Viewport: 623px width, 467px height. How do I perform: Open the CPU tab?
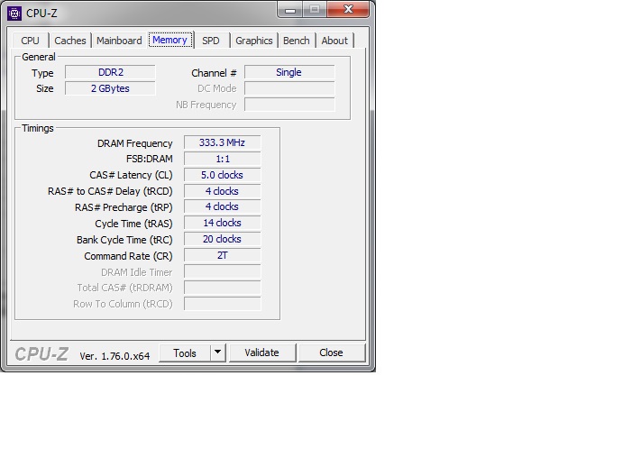coord(30,41)
